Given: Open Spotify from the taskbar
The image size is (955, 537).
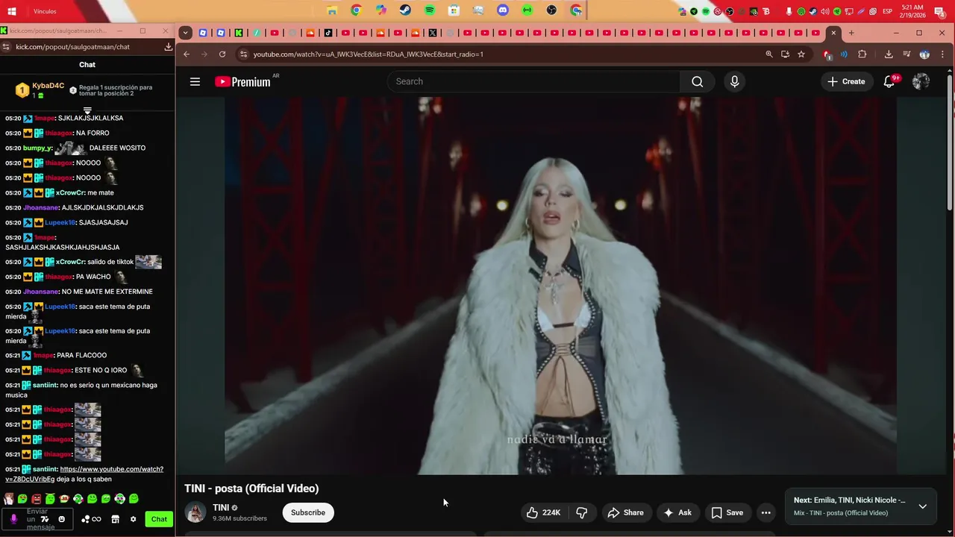Looking at the screenshot, I should point(430,10).
